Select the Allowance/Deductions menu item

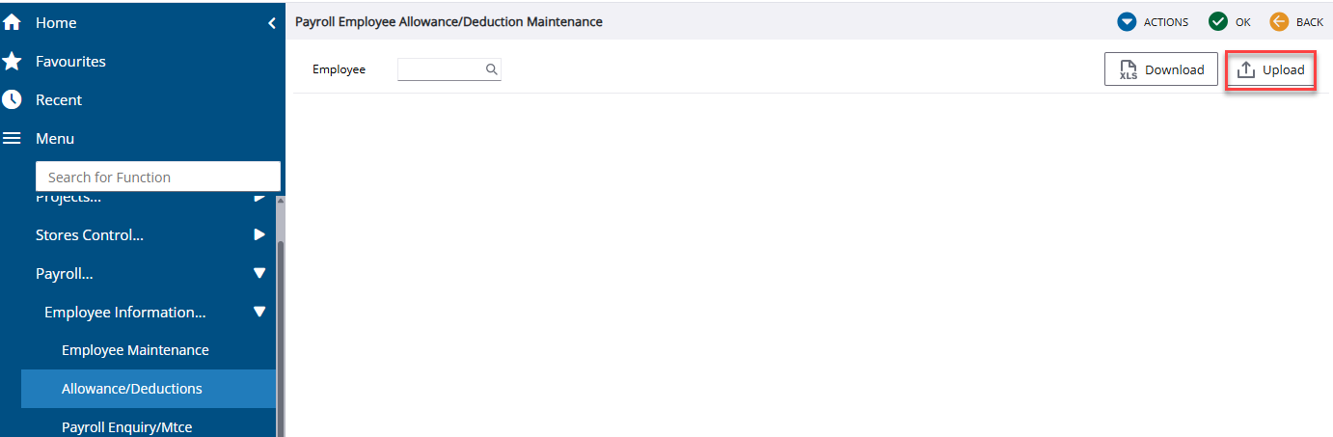132,389
